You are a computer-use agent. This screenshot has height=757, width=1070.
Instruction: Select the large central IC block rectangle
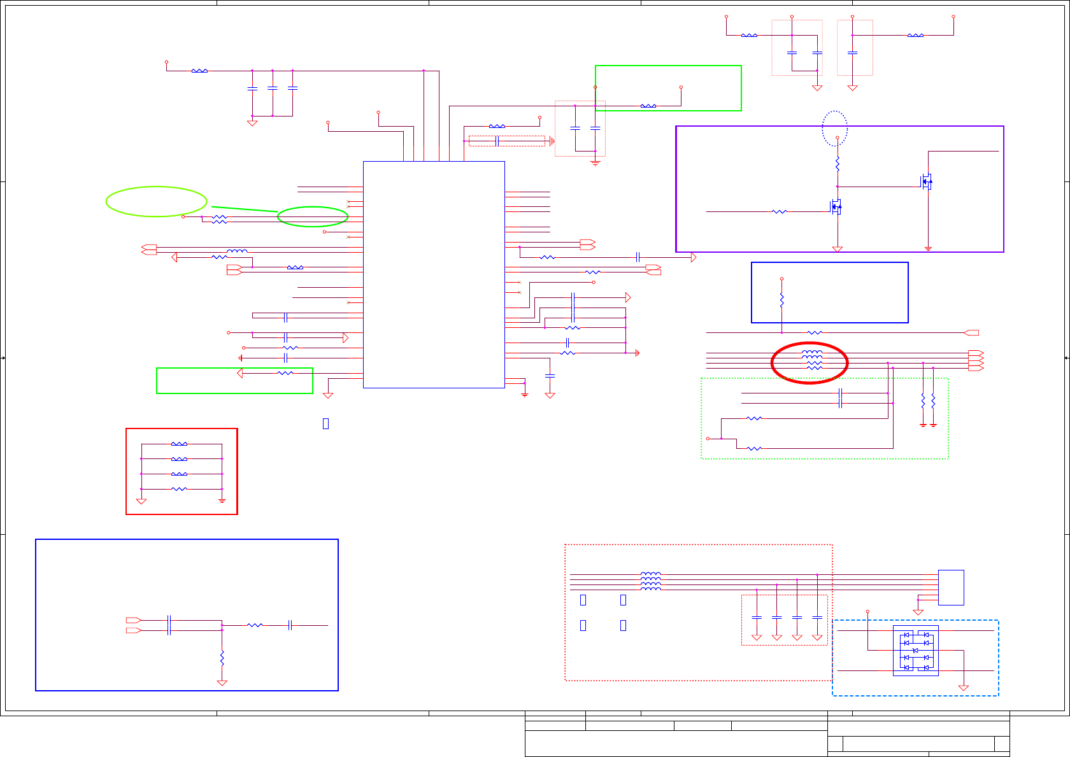point(434,274)
